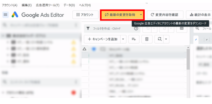This screenshot has height=104, width=212.
Task: Open the キャンペーンを追加 dropdown arrow
Action: 123,39
